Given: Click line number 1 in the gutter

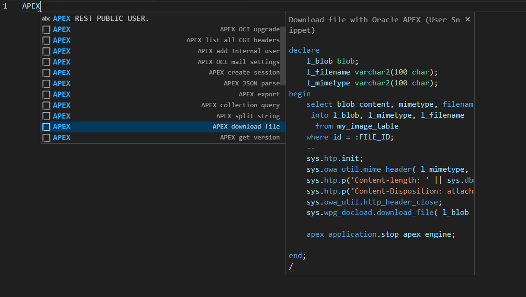Looking at the screenshot, I should (x=5, y=6).
